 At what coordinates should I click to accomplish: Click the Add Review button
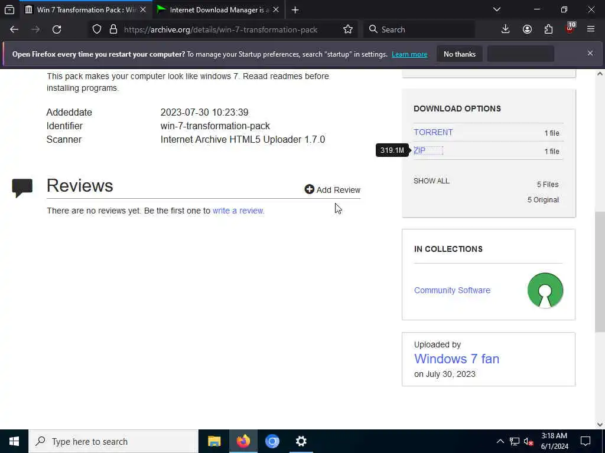pos(333,189)
